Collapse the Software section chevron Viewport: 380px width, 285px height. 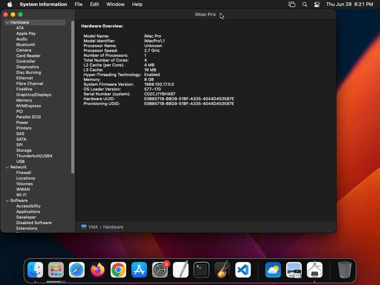pyautogui.click(x=7, y=201)
